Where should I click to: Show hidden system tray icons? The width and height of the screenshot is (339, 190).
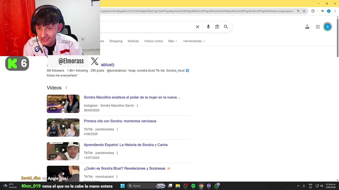click(298, 186)
